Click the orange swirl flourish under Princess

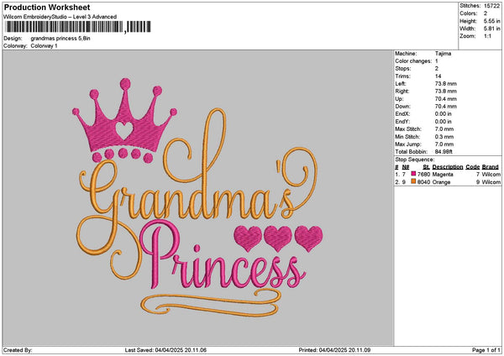click(211, 302)
